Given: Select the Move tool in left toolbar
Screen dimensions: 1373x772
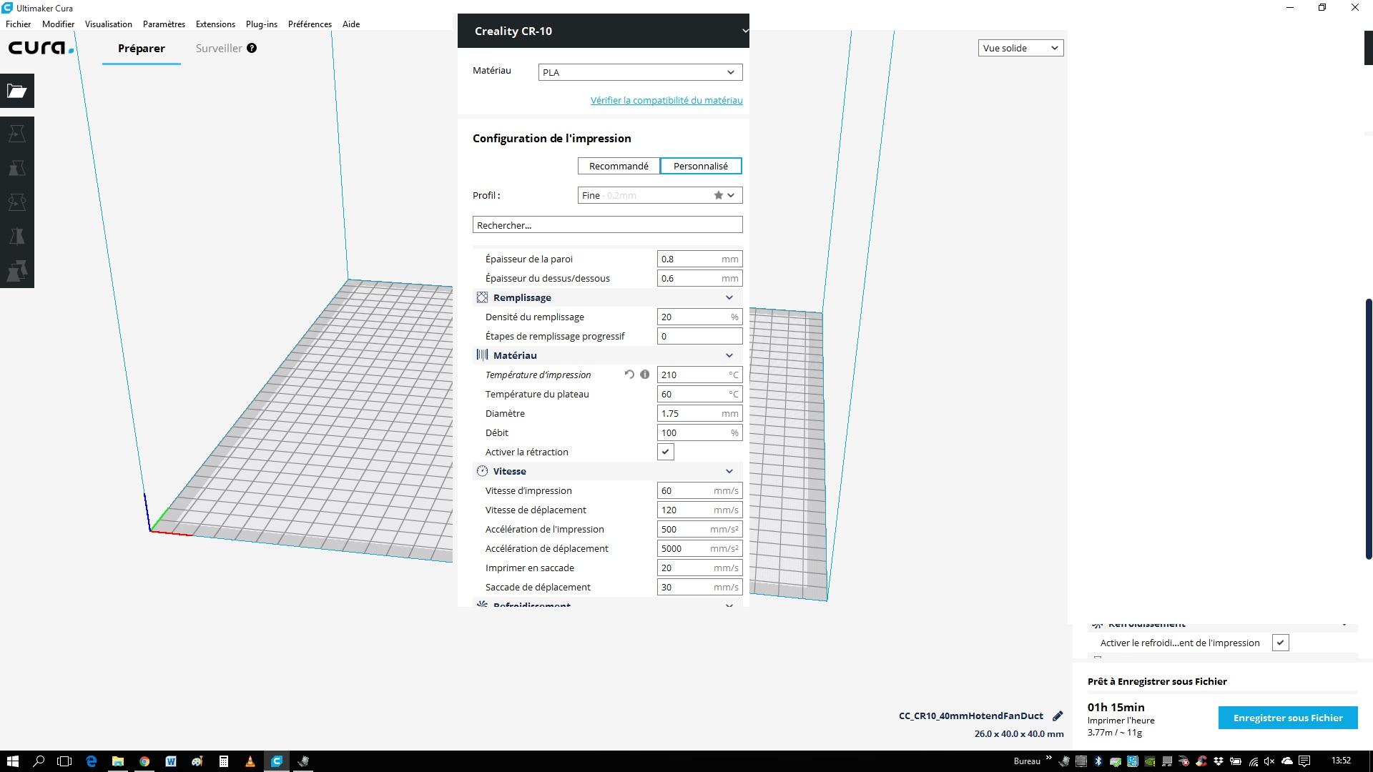Looking at the screenshot, I should [x=17, y=134].
